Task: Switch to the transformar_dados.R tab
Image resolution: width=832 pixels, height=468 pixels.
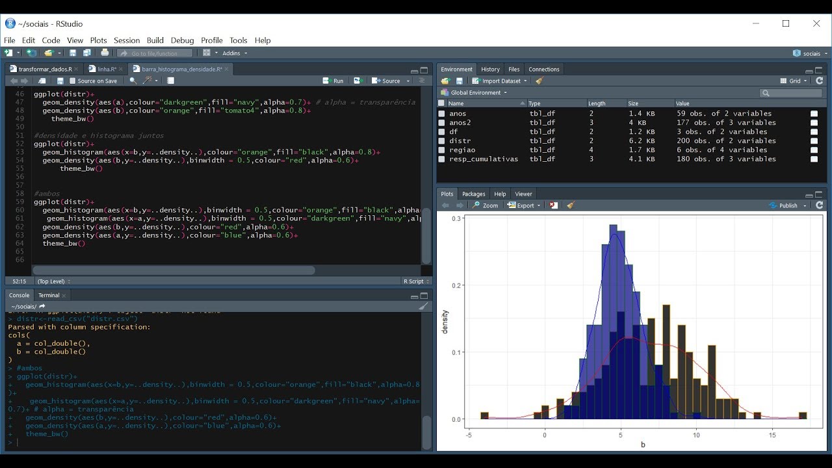Action: click(x=44, y=69)
